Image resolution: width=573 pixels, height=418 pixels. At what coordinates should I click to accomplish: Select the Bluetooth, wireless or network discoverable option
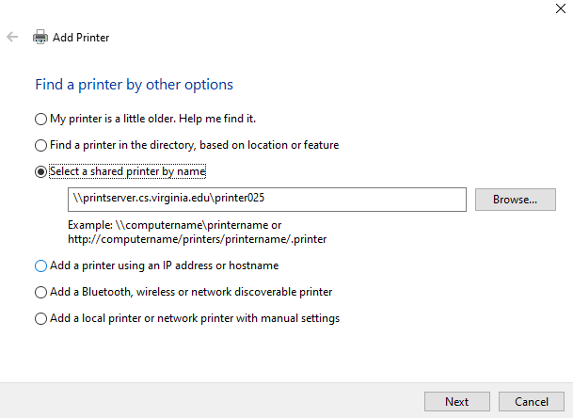(40, 292)
